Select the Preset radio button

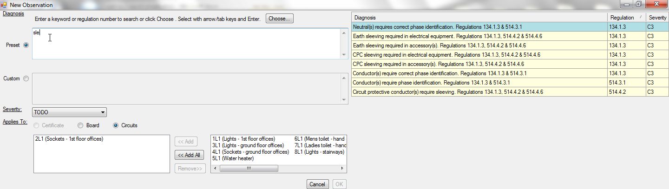click(x=26, y=45)
